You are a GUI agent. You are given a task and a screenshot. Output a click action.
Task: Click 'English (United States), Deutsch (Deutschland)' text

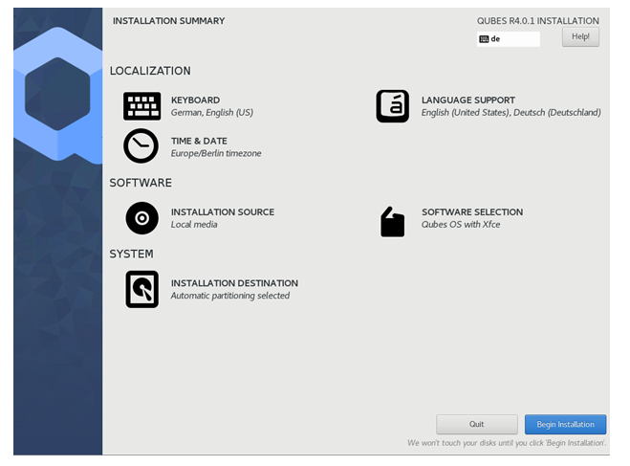click(511, 113)
